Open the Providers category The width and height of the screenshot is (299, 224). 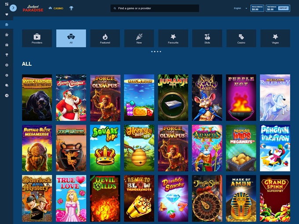(x=37, y=38)
